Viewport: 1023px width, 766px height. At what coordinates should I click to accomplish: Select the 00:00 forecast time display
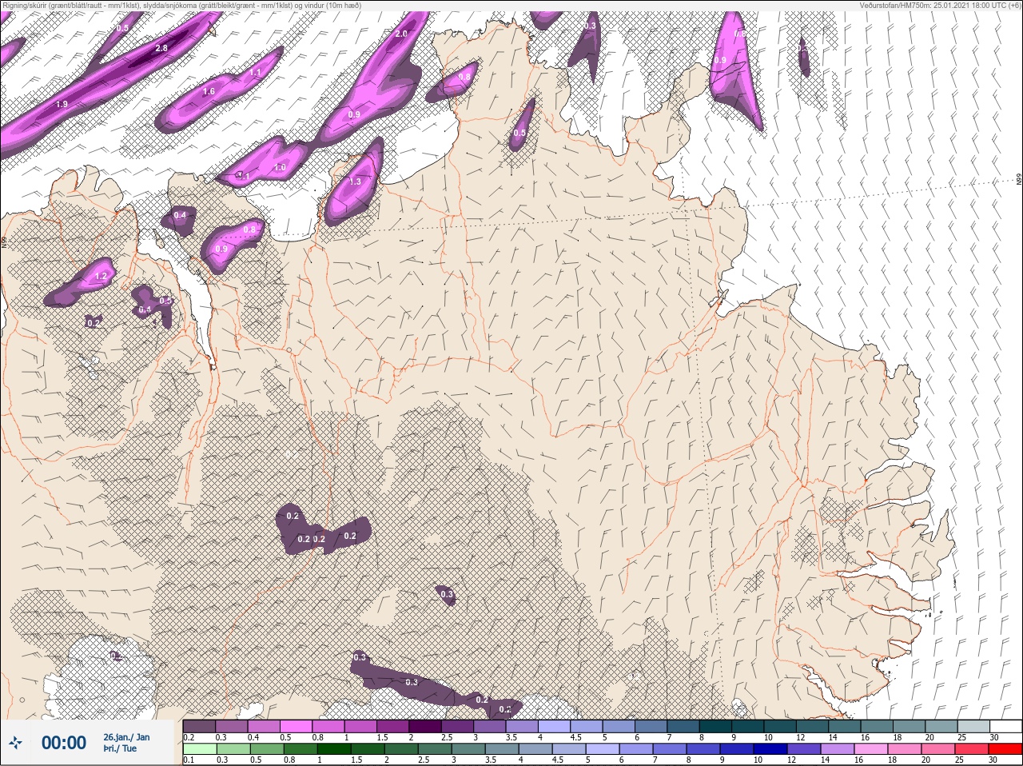[x=64, y=743]
